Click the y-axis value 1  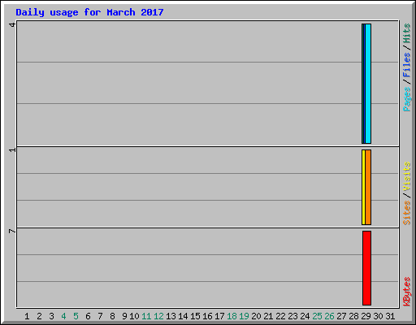[x=12, y=150]
